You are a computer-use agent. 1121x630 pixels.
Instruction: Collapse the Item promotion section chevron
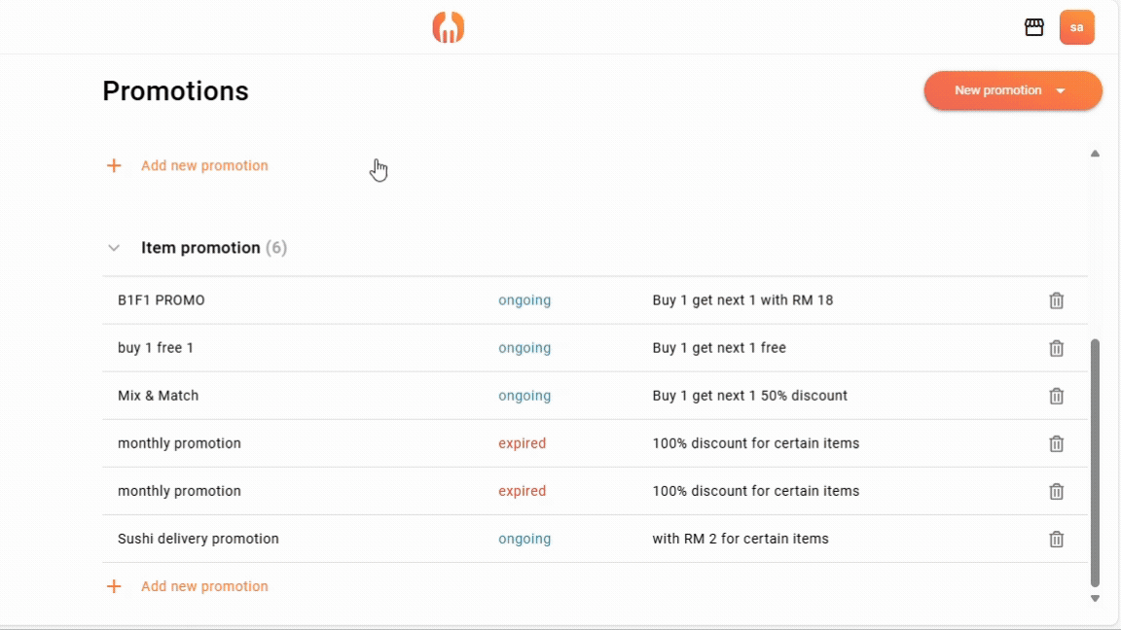pos(114,248)
